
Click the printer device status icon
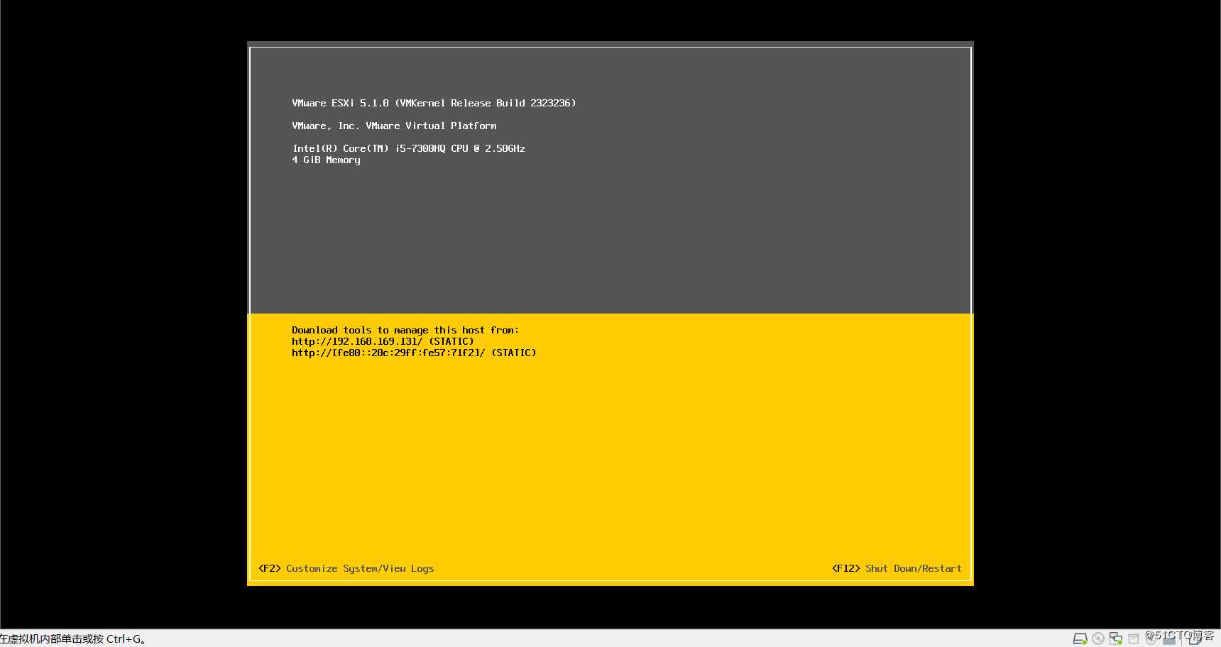[1134, 639]
